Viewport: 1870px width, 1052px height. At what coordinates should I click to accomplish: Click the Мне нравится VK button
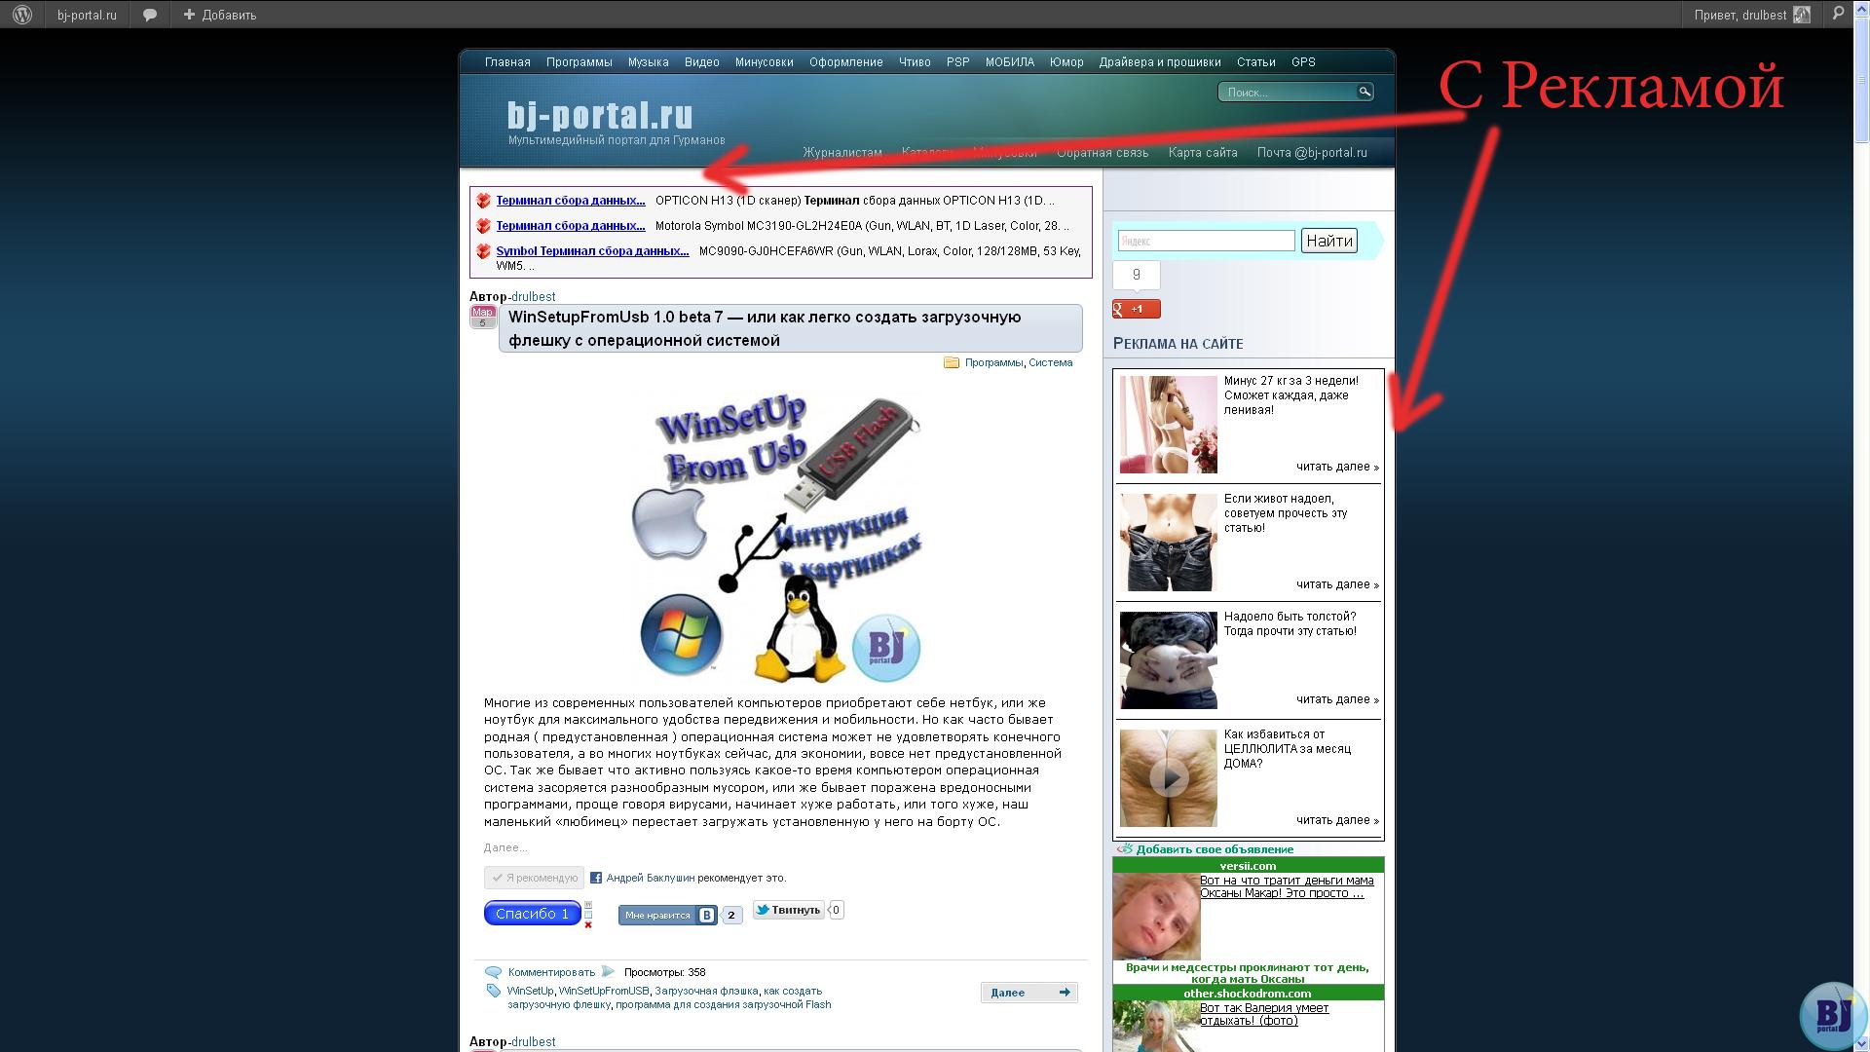point(668,915)
